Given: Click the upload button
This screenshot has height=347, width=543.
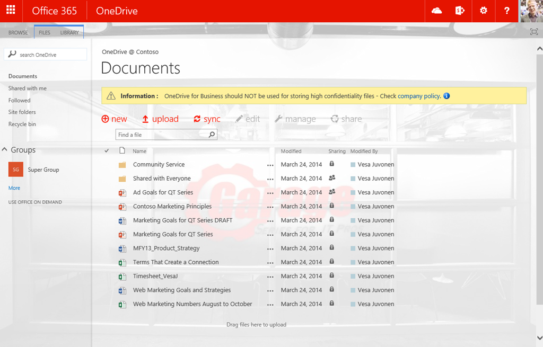Looking at the screenshot, I should (x=160, y=119).
